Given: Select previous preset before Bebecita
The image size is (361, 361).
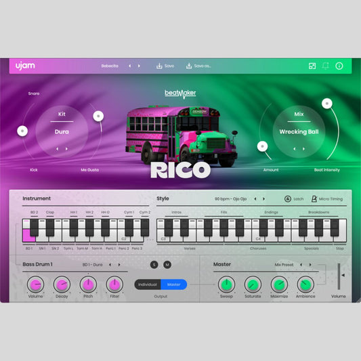Looking at the screenshot, I should click(x=130, y=66).
